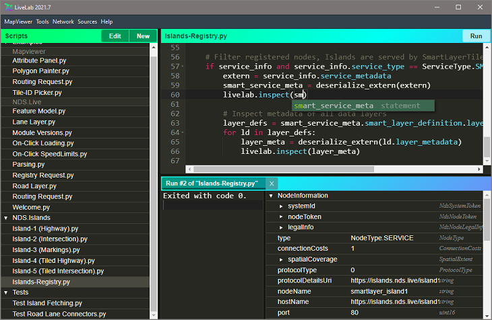Close the Run #2 output tab
492x320 pixels.
(x=272, y=184)
